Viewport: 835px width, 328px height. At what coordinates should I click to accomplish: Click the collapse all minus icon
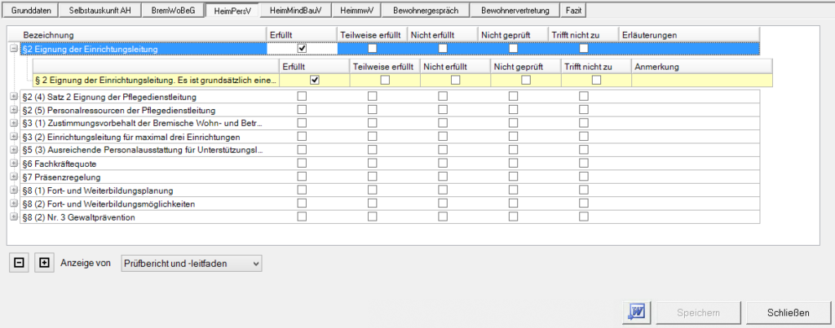coord(18,263)
